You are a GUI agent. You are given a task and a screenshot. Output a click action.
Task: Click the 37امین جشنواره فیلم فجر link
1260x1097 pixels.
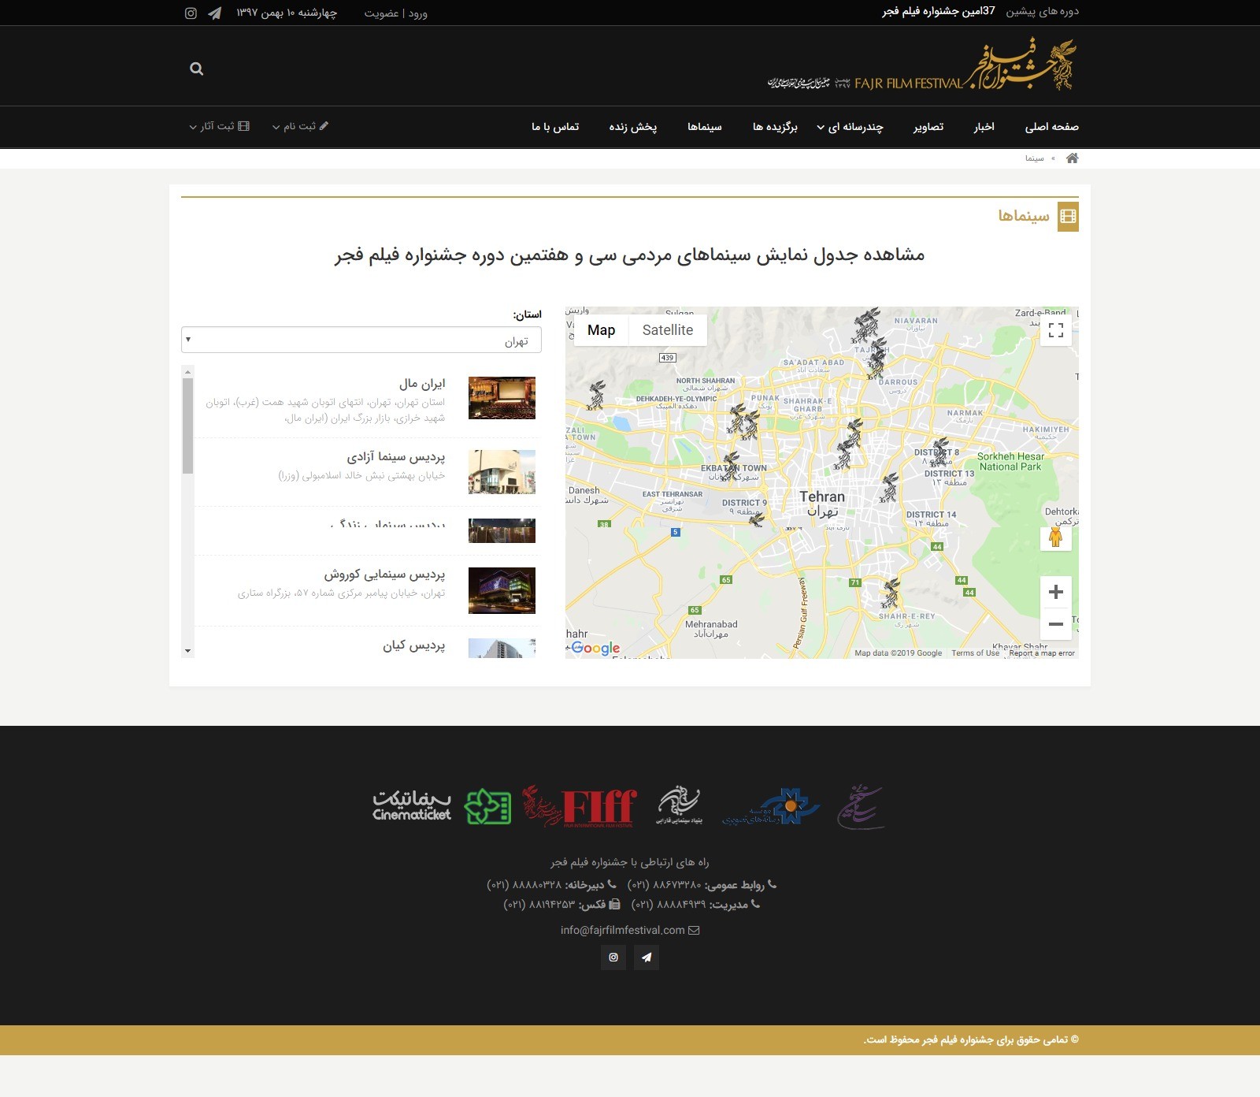coord(939,11)
